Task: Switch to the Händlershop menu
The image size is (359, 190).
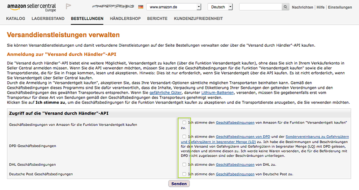Action: pyautogui.click(x=126, y=18)
